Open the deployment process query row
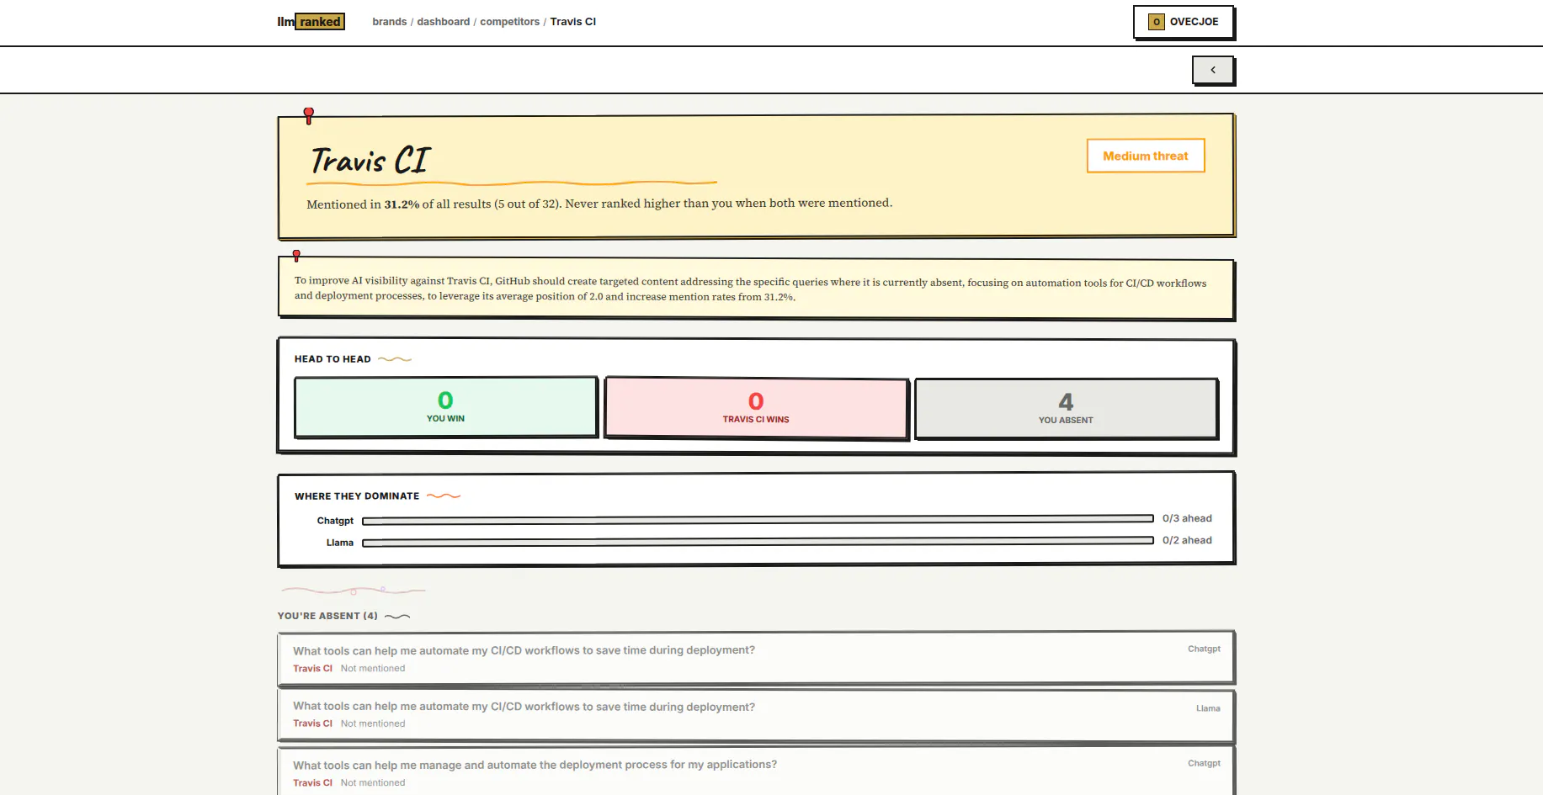The height and width of the screenshot is (795, 1543). [x=756, y=771]
